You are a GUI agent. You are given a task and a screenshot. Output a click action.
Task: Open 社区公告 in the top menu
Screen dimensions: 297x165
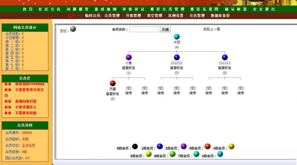(49, 9)
